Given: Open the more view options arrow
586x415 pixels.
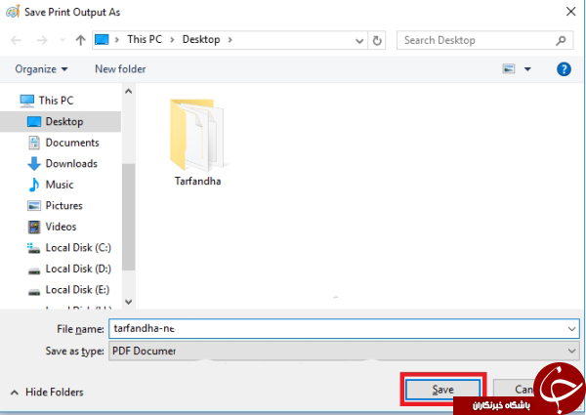Looking at the screenshot, I should tap(527, 69).
